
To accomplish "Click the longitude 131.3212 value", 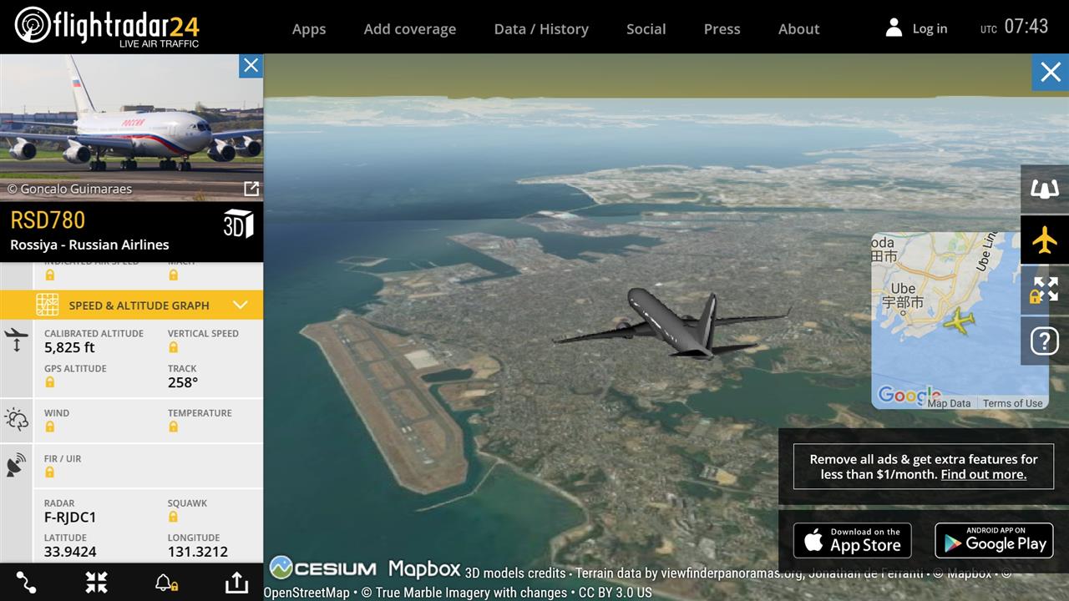I will point(198,552).
